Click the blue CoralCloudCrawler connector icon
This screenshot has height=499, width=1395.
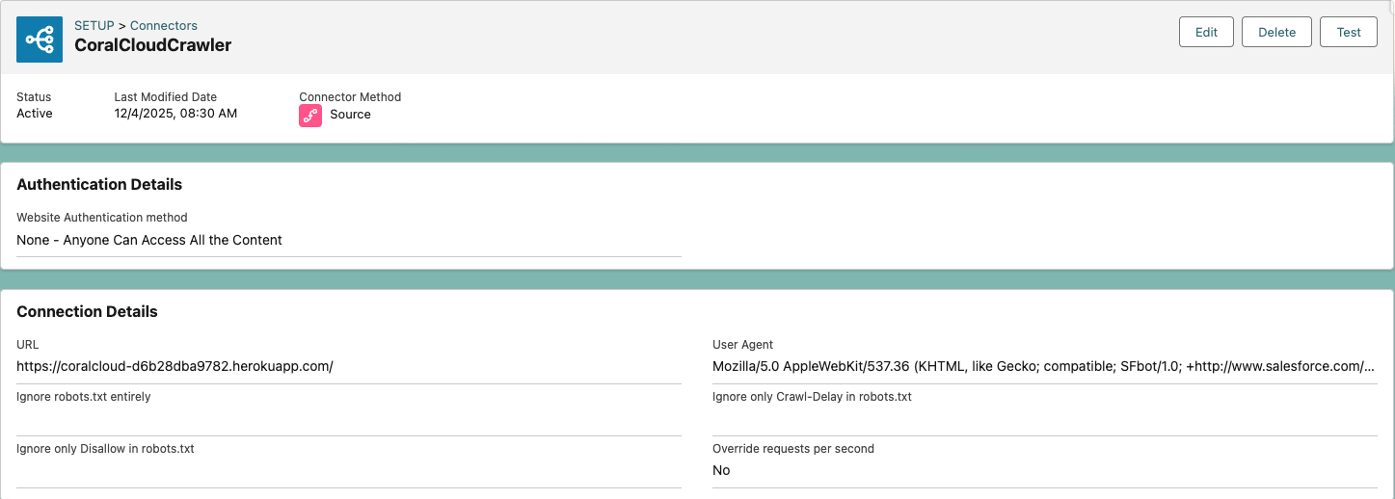[x=40, y=39]
